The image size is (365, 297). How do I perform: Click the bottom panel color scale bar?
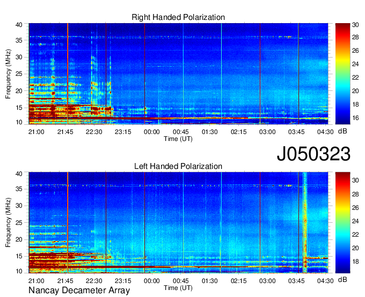tap(342, 223)
